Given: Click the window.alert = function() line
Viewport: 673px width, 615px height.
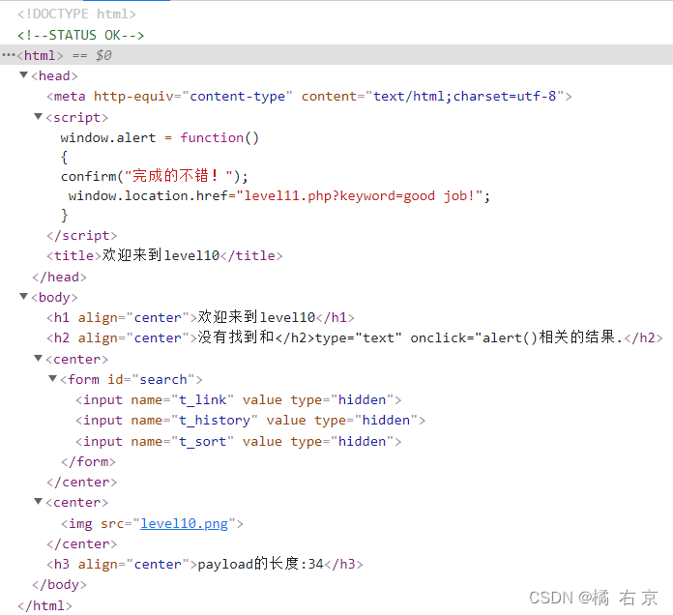Looking at the screenshot, I should [160, 137].
